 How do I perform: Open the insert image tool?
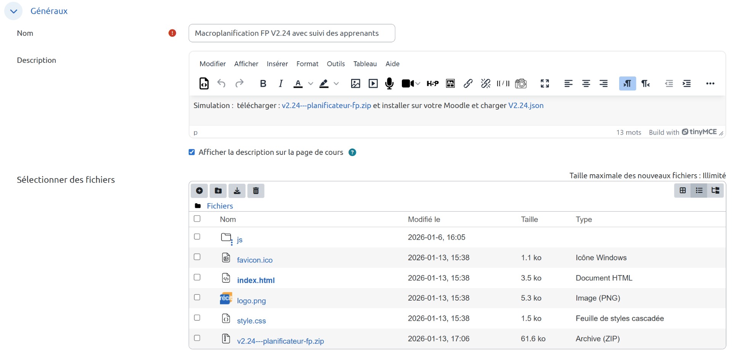[x=355, y=83]
